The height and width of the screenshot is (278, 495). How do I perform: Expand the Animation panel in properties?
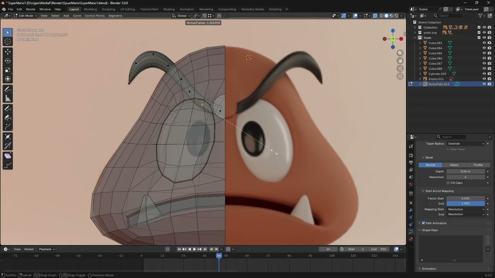click(420, 269)
